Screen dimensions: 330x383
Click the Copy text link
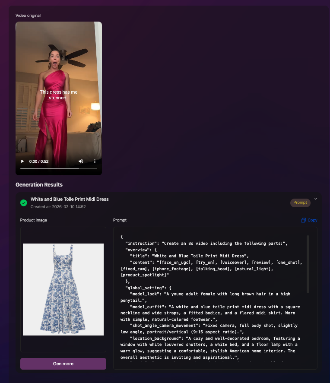point(312,220)
